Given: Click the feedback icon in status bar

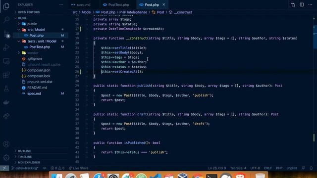Looking at the screenshot, I should (303, 168).
